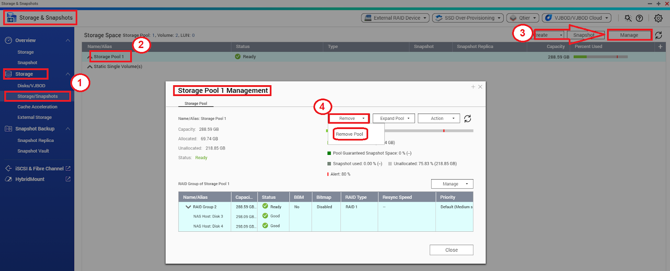Refresh the Storage Space list
670x271 pixels.
[659, 35]
